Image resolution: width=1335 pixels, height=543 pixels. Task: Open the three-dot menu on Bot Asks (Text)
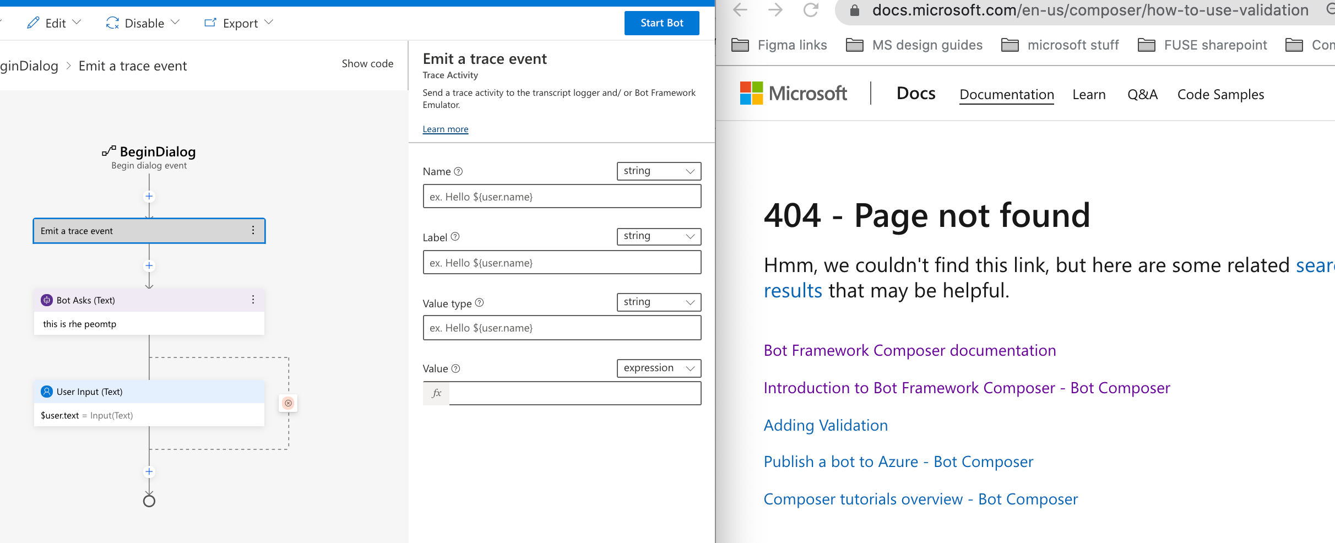(x=253, y=300)
